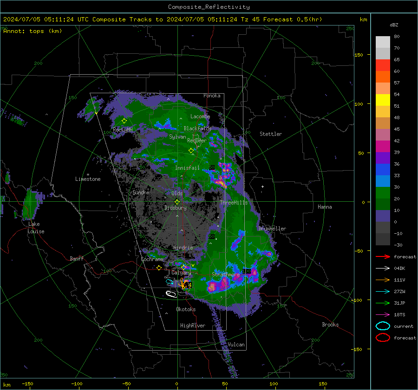Click the Ponoka town label
This screenshot has height=390, width=418.
point(212,96)
